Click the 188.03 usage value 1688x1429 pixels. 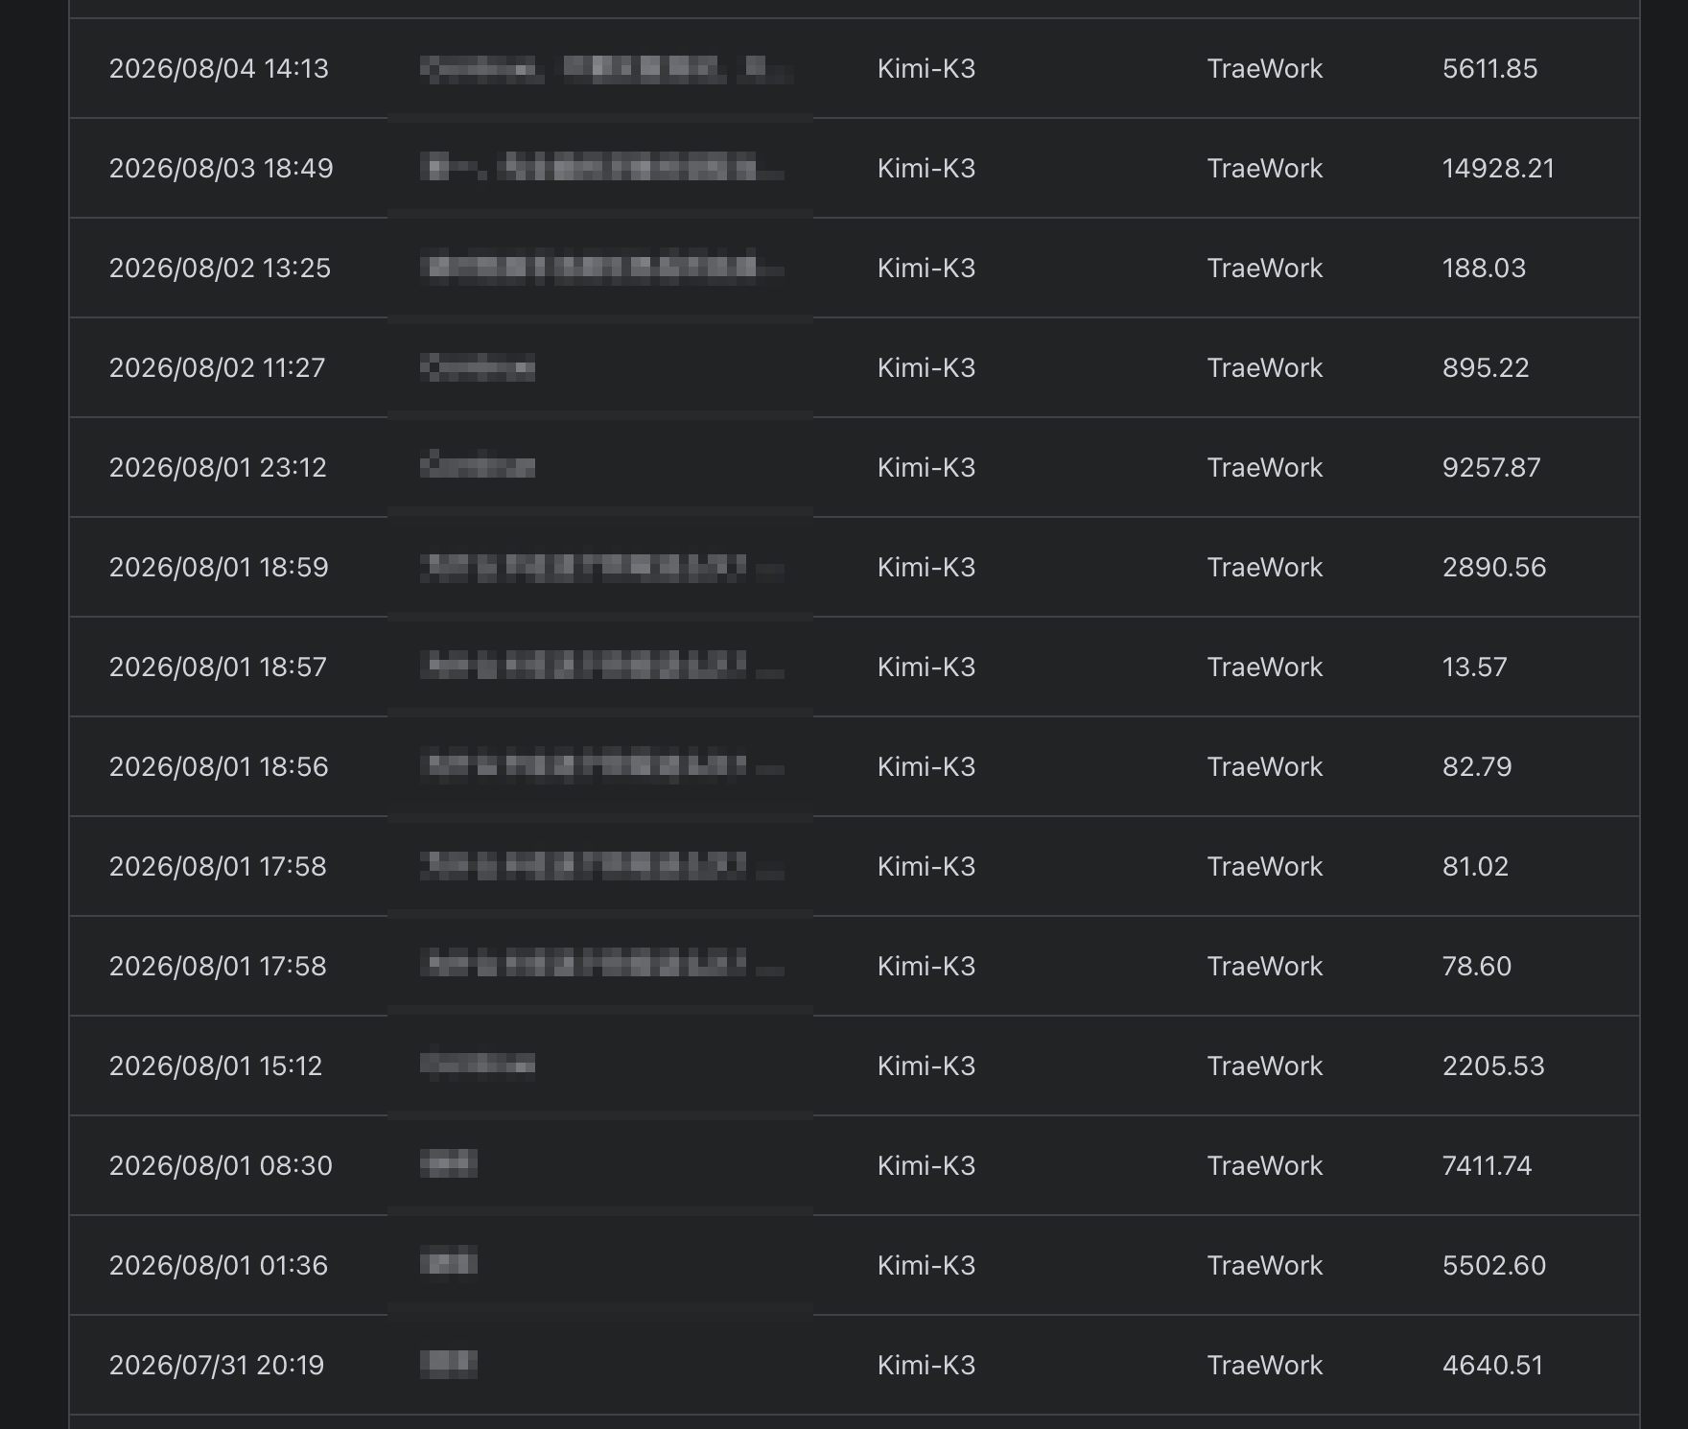pos(1484,269)
